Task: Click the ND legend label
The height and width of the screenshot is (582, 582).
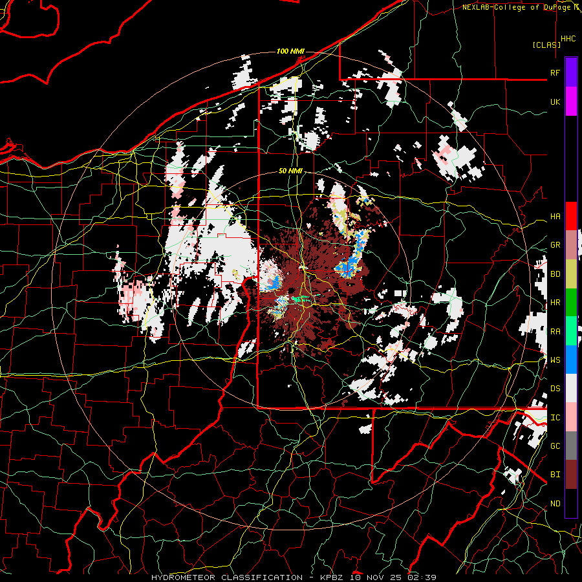Action: pyautogui.click(x=555, y=504)
